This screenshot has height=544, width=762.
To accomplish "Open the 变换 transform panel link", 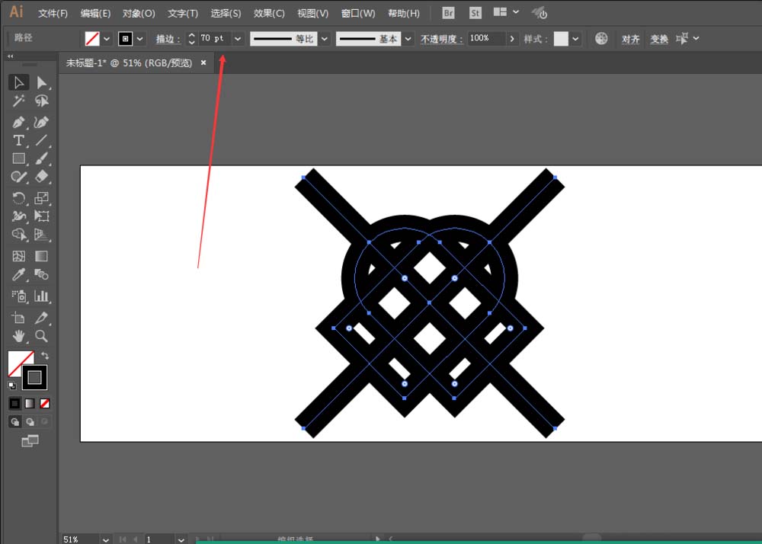I will [x=659, y=39].
